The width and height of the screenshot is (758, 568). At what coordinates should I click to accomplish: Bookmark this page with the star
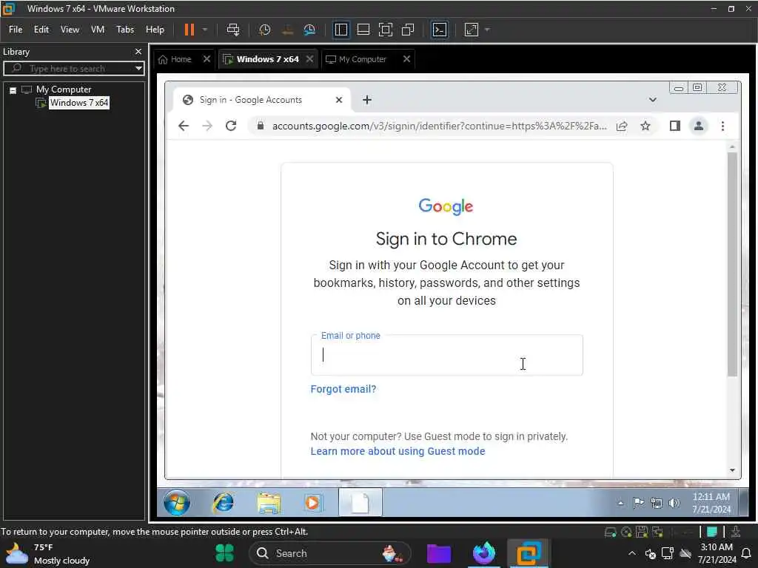pos(645,126)
